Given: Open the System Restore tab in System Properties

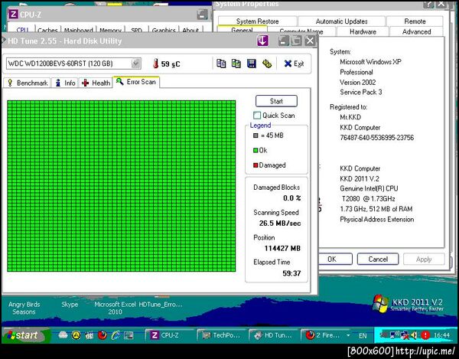Looking at the screenshot, I should [x=257, y=21].
